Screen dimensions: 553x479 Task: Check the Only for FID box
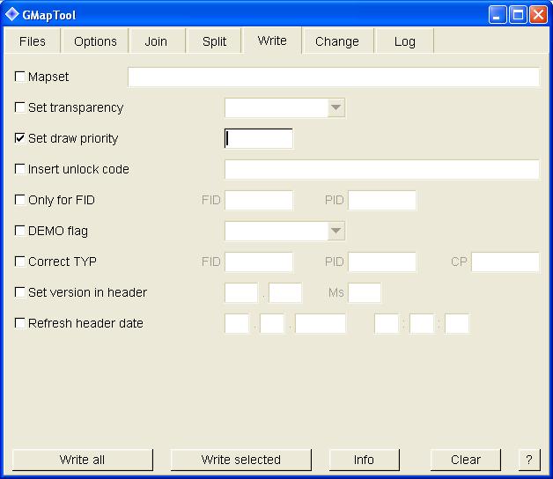pyautogui.click(x=20, y=200)
